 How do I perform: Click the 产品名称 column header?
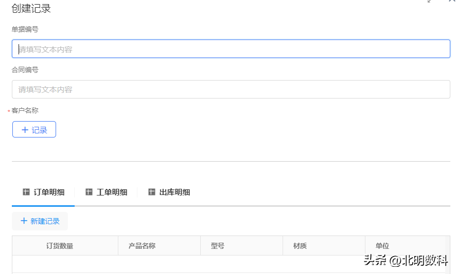(142, 246)
